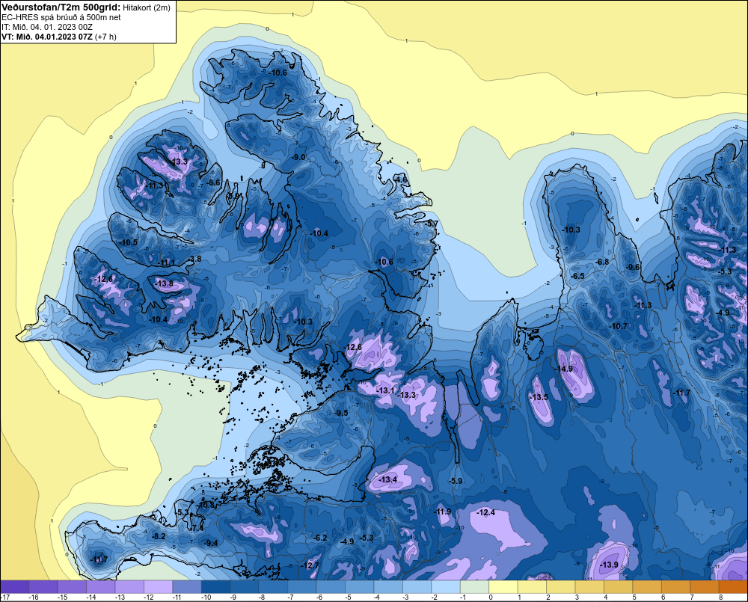The height and width of the screenshot is (602, 748).
Task: Click the -13.1 temperature label
Action: point(387,390)
